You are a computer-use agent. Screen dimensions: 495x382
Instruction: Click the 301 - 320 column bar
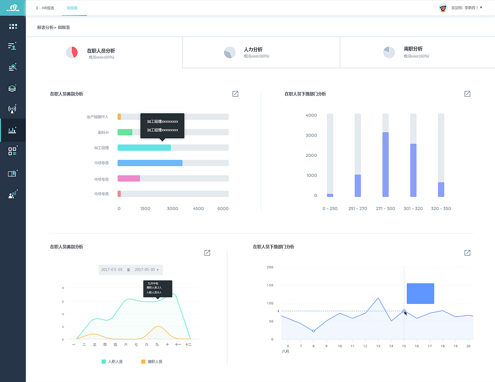pyautogui.click(x=413, y=171)
